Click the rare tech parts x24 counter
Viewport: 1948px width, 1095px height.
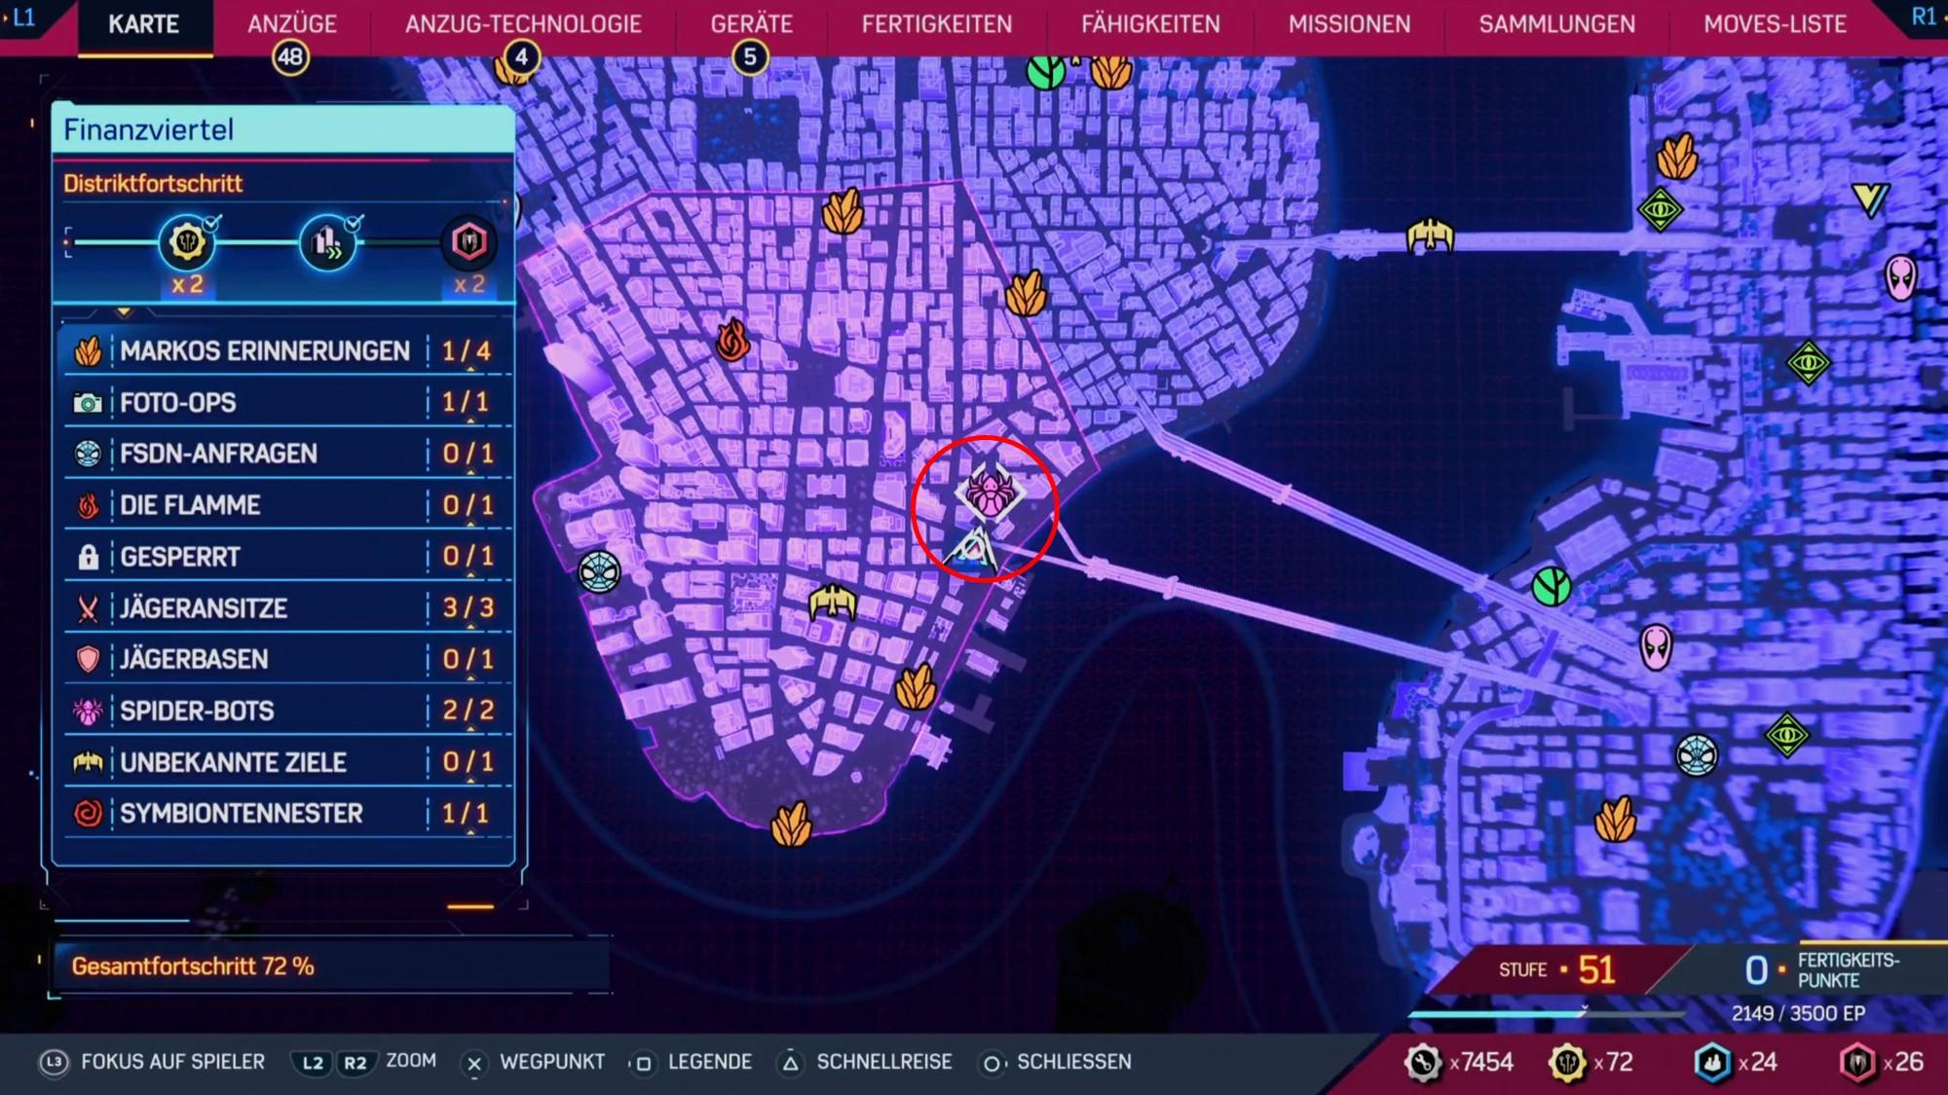[1737, 1062]
